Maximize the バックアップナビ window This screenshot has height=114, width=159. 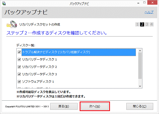pyautogui.click(x=144, y=3)
